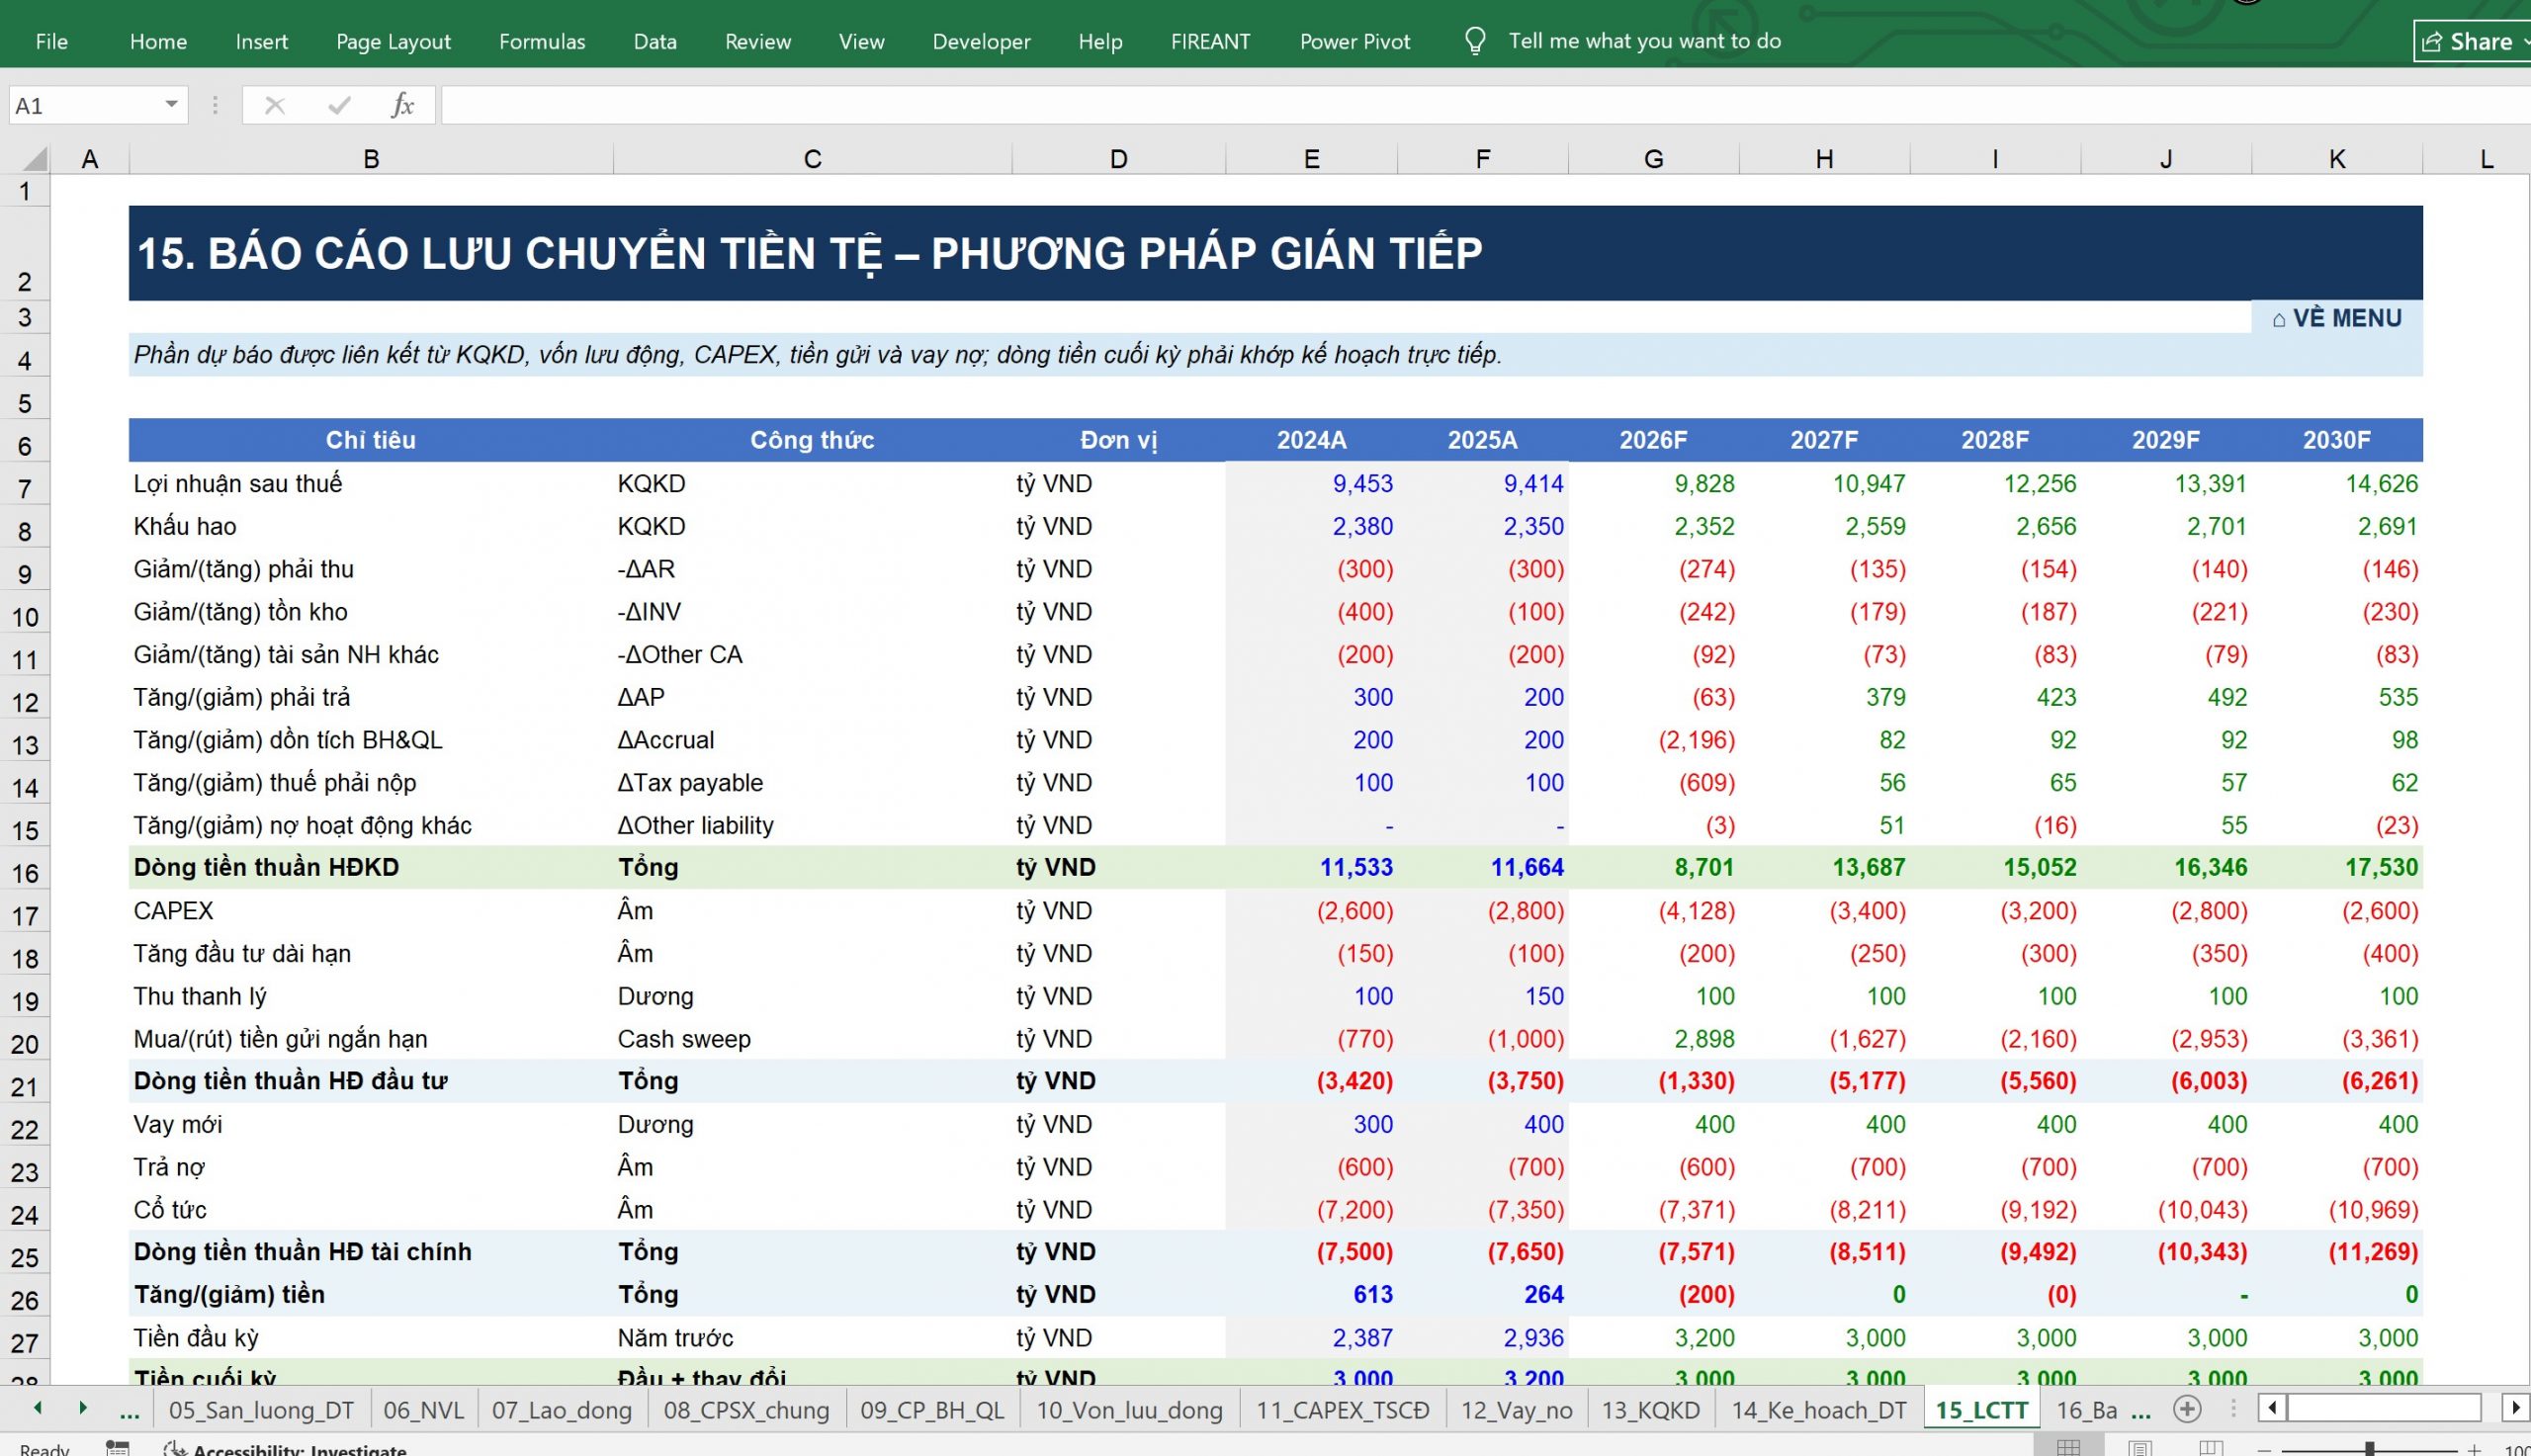Click the lightbulb Tell me icon
2531x1456 pixels.
click(1474, 41)
